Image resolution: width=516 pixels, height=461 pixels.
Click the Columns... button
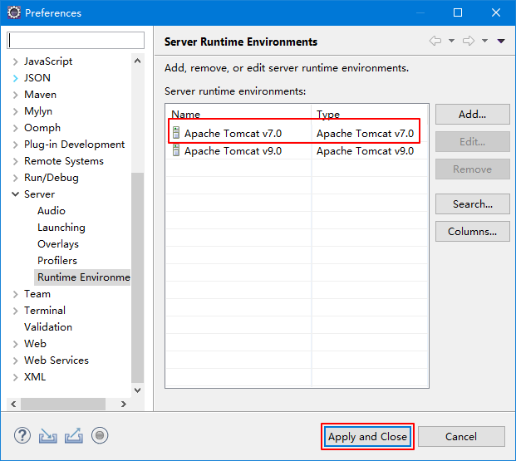tap(473, 231)
